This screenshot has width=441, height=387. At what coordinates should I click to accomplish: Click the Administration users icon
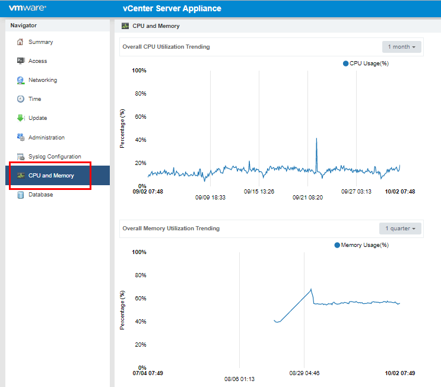point(20,138)
